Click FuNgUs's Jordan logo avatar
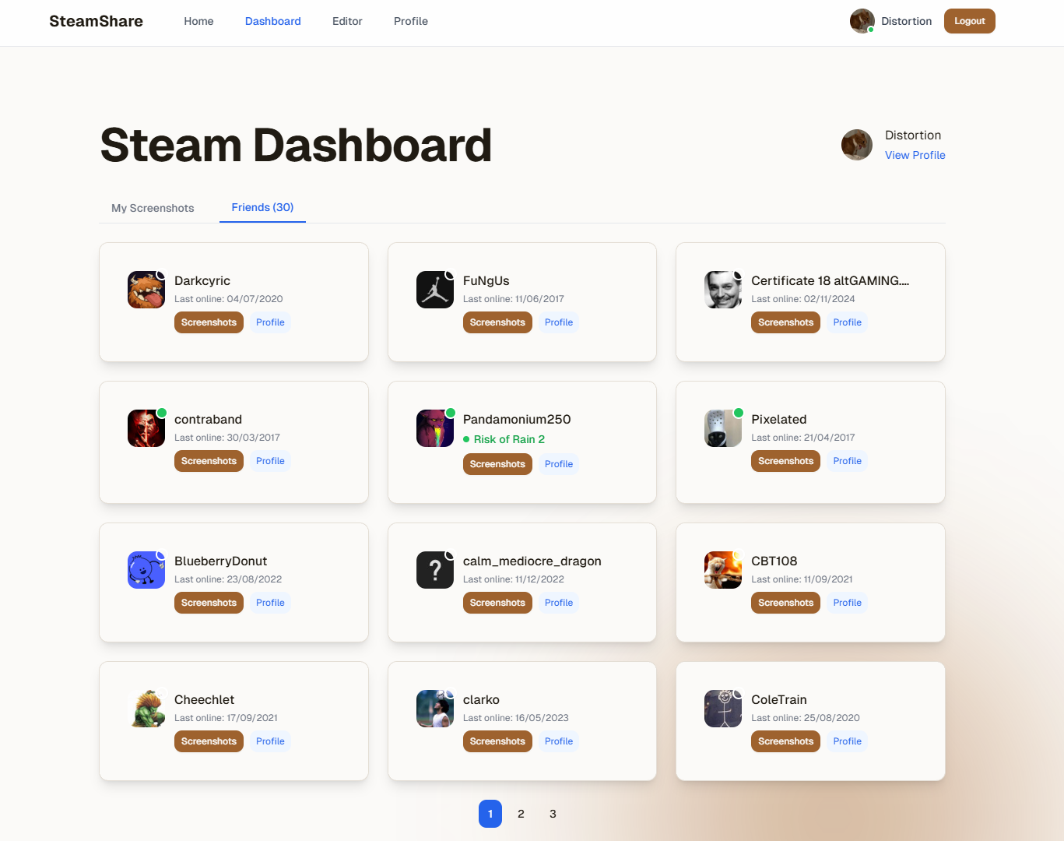 [x=435, y=290]
